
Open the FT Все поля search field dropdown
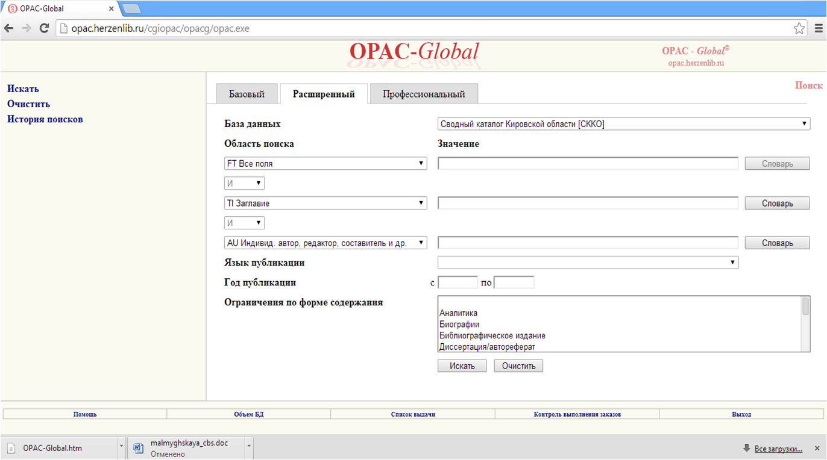coord(325,164)
